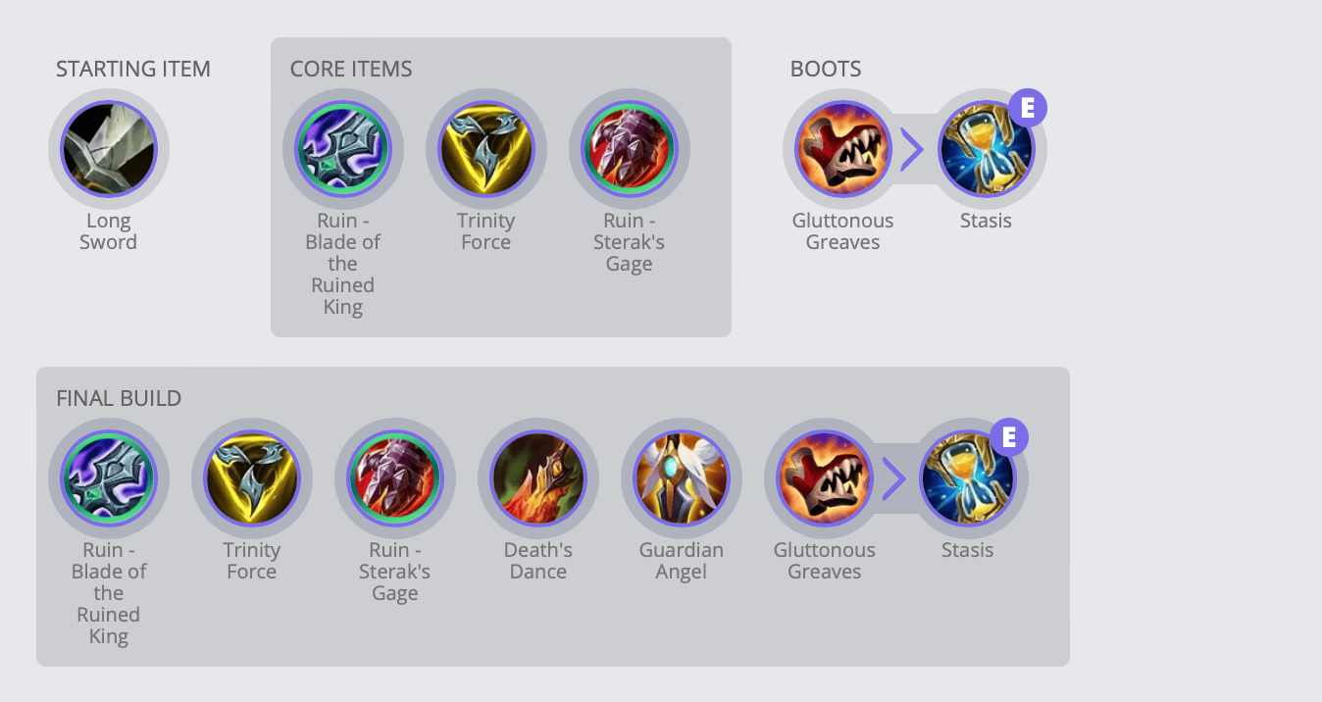Open Sterak's Gage icon in Core Items

coord(629,149)
